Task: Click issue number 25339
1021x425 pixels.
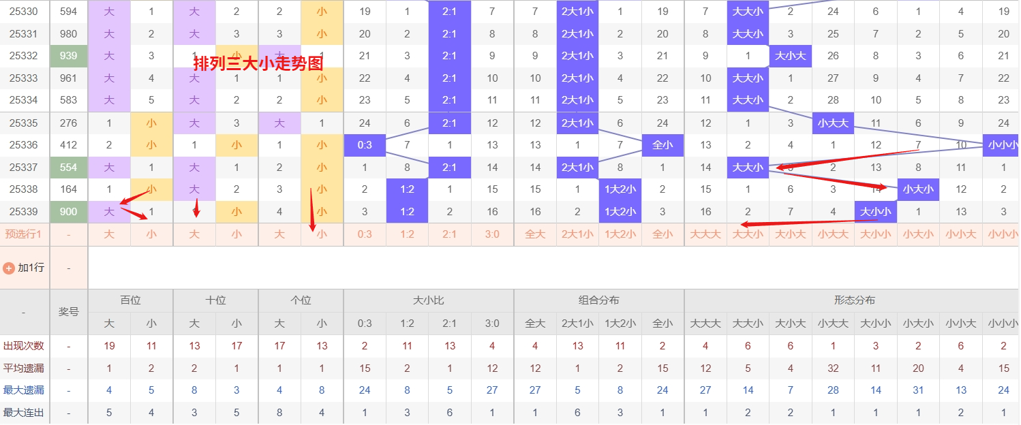Action: click(x=23, y=212)
